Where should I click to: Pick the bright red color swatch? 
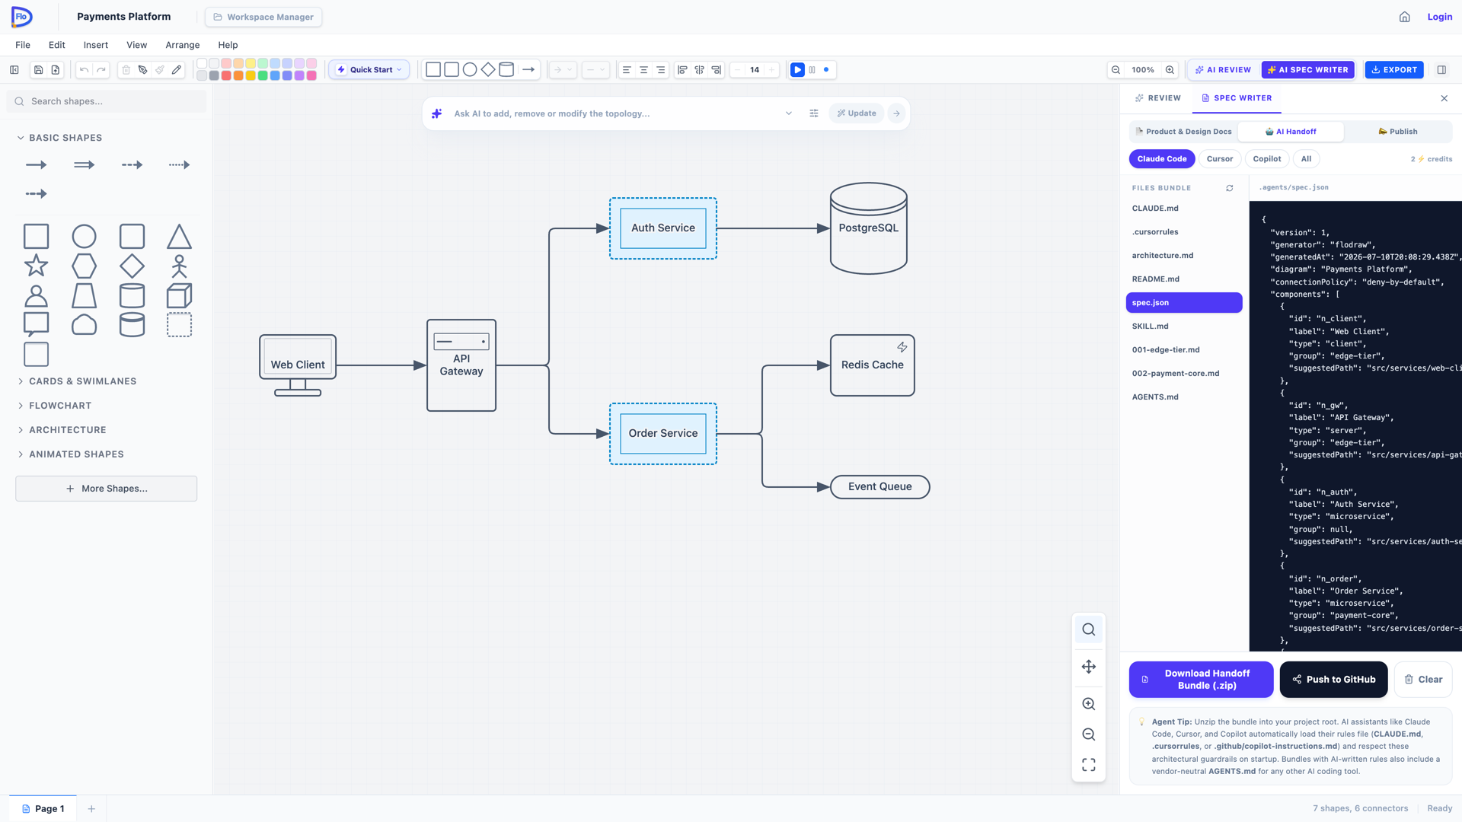(226, 75)
